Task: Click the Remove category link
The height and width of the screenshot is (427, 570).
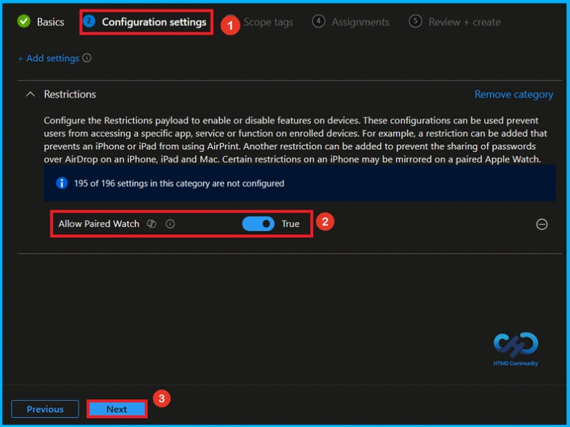Action: coord(513,94)
